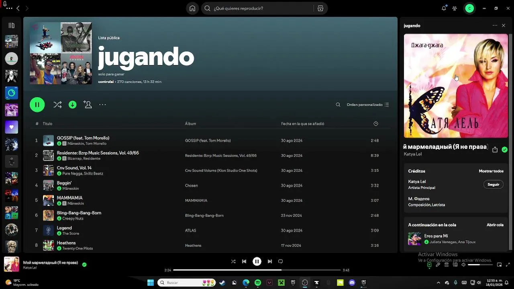This screenshot has height=289, width=514.
Task: Share the current track from side panel
Action: tap(495, 149)
